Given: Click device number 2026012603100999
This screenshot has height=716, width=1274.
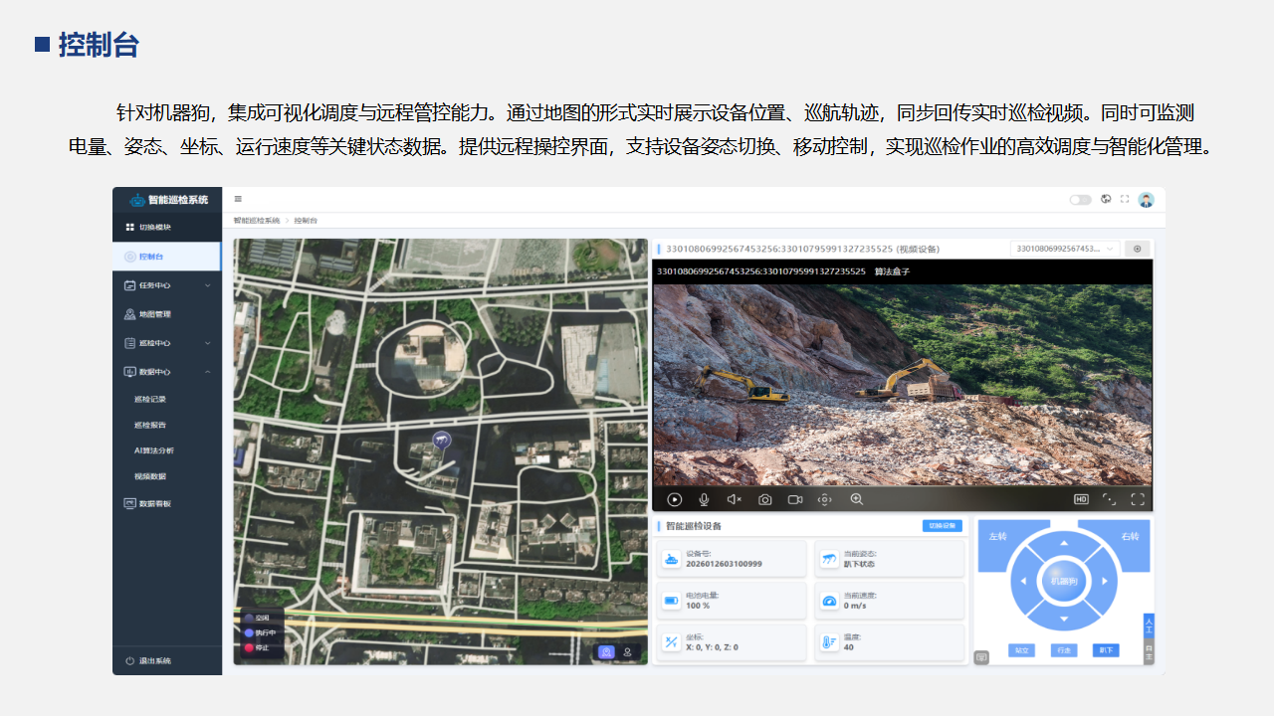Looking at the screenshot, I should click(724, 564).
